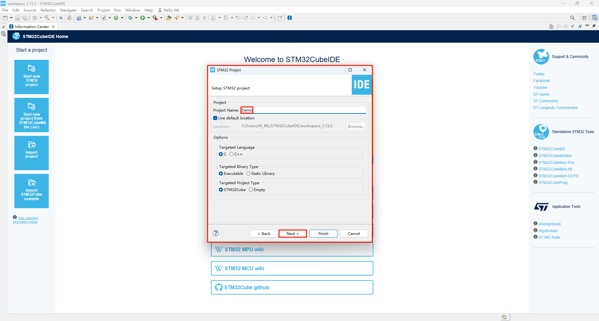Viewport: 599px width, 321px height.
Task: Open the new C project dropdown arrow
Action: [x=85, y=18]
